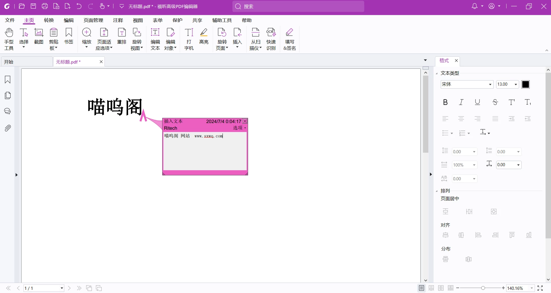Click the zoom slider handle
Viewport: 551px width, 293px height.
(x=483, y=288)
